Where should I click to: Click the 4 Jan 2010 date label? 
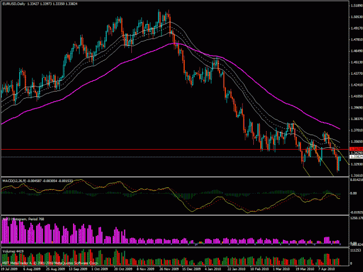click(213, 269)
